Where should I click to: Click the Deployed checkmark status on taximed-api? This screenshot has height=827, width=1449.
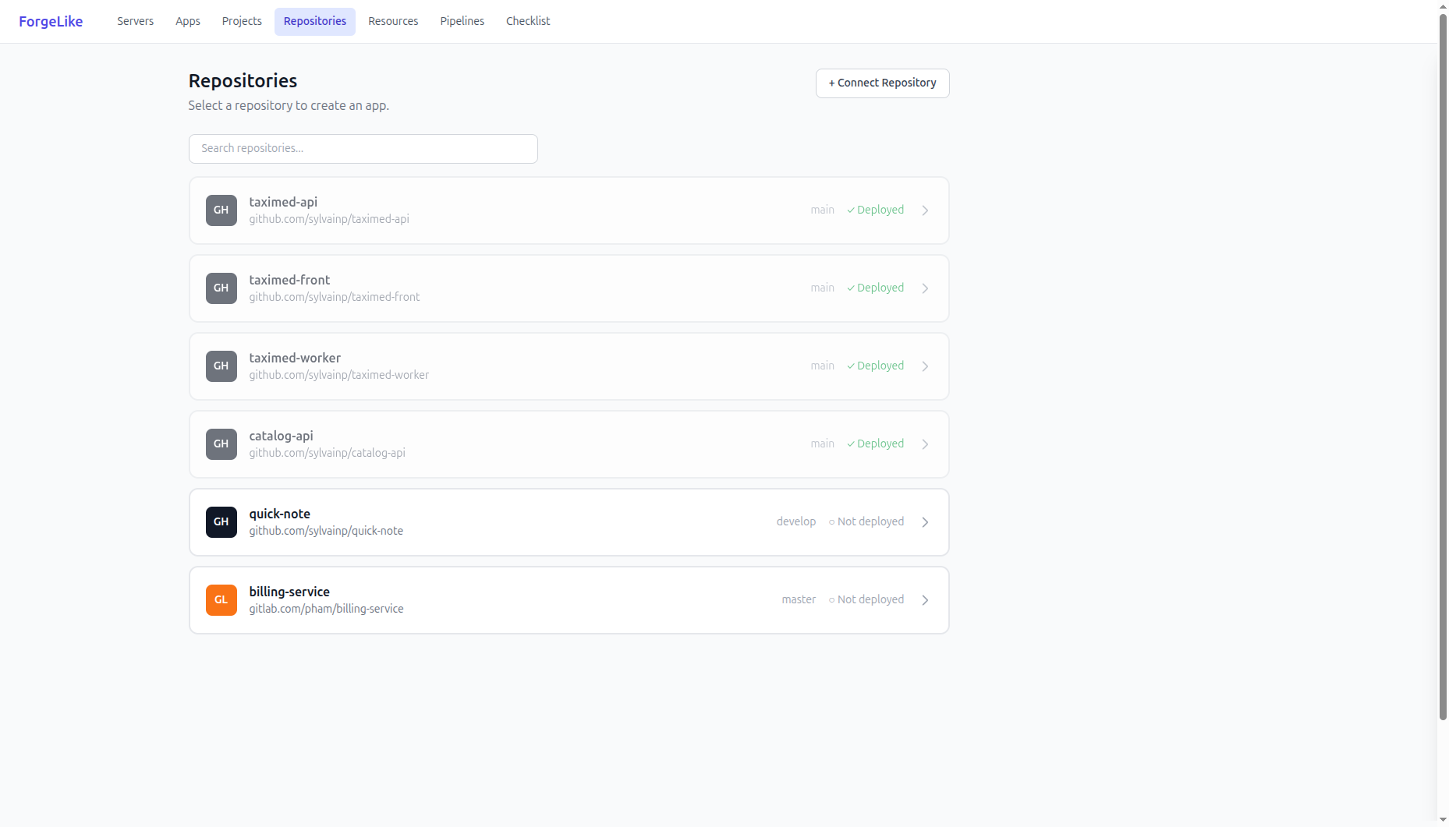point(875,210)
